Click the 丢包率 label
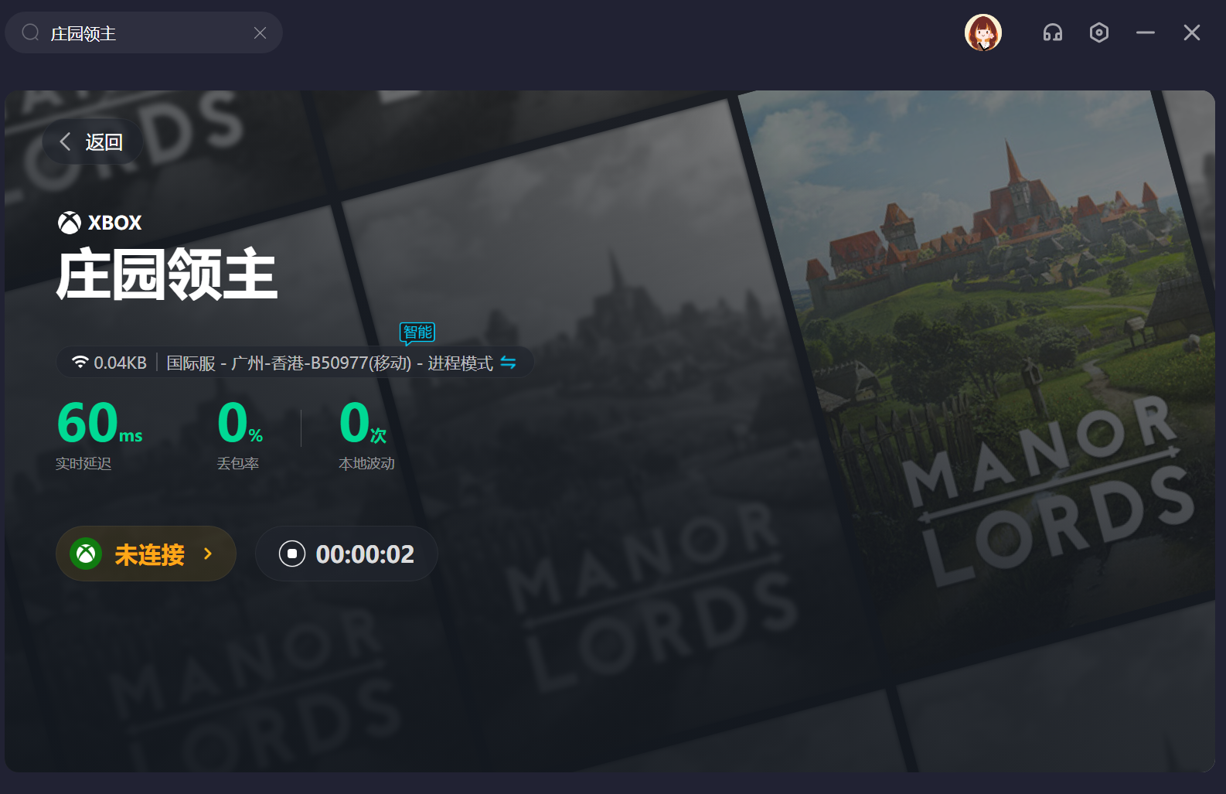The image size is (1226, 794). click(x=238, y=463)
